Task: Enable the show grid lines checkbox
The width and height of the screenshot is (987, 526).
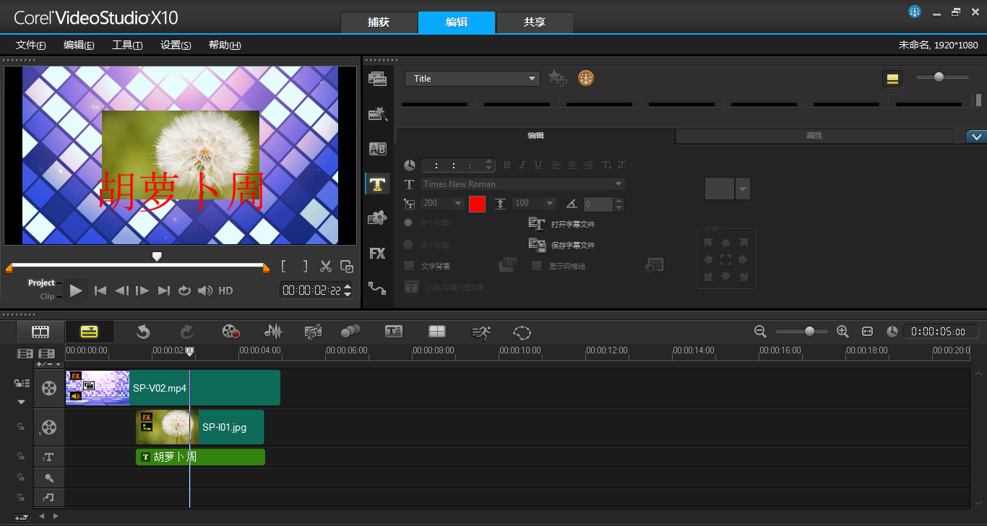Action: tap(537, 266)
